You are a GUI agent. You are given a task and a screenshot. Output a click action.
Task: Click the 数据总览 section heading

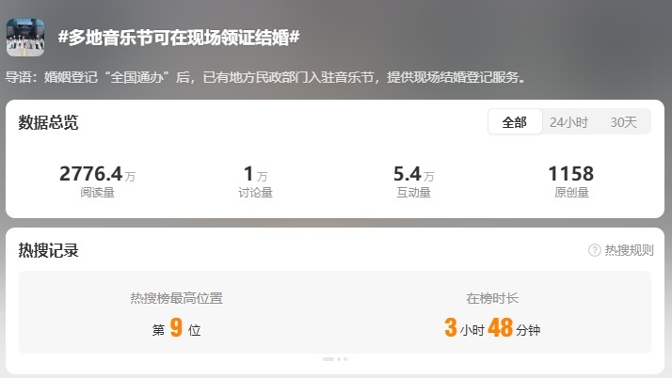[48, 122]
